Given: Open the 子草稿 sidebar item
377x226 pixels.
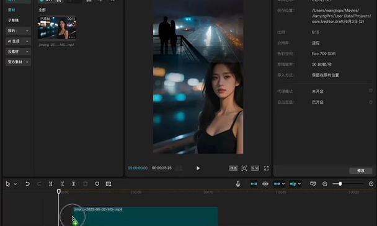Looking at the screenshot, I should click(x=13, y=20).
